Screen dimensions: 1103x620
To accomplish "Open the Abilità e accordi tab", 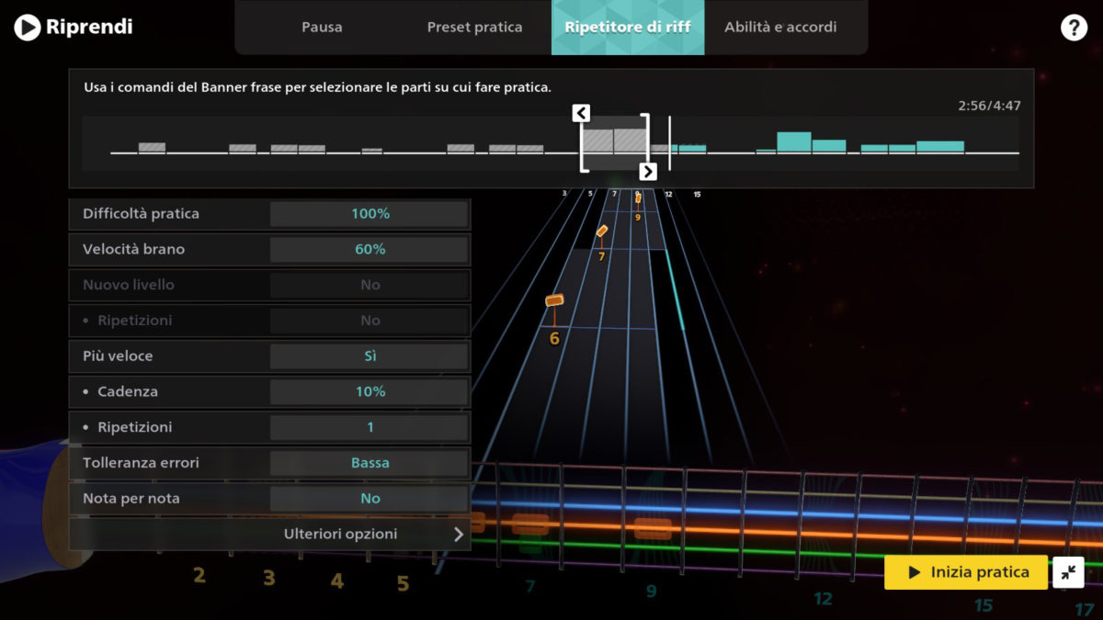I will point(780,28).
